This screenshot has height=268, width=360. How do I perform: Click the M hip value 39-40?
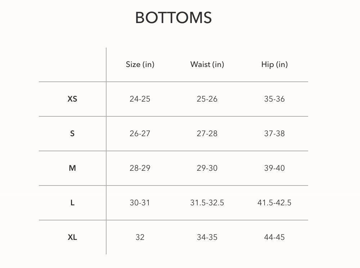point(274,168)
